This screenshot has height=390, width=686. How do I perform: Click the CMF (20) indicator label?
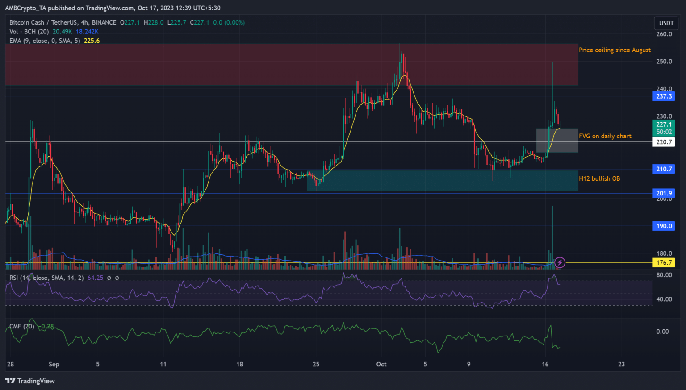[22, 326]
